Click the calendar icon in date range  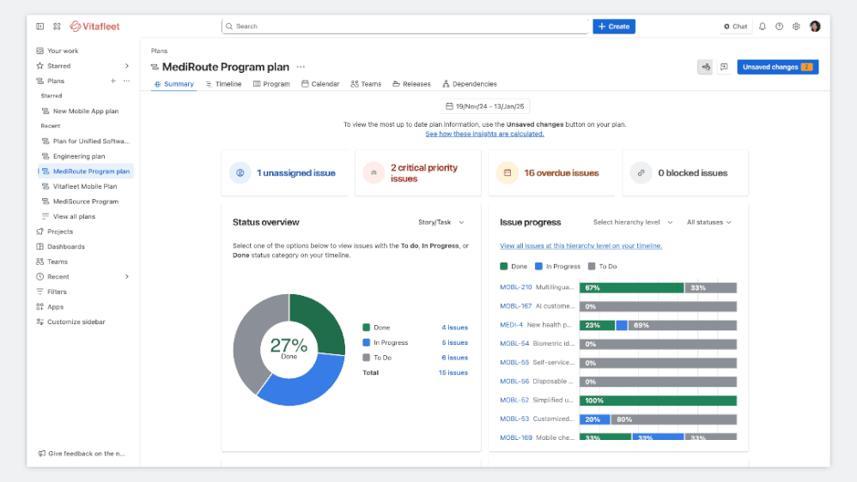click(x=449, y=106)
